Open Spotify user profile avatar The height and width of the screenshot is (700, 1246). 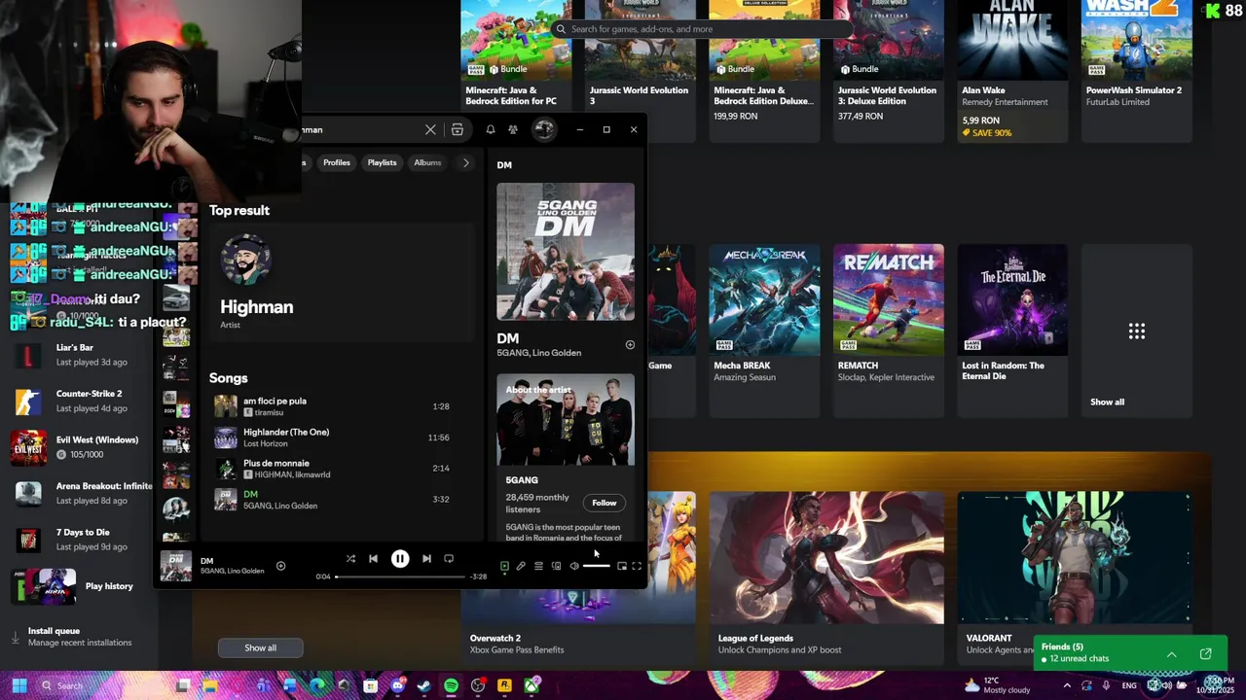click(x=543, y=129)
